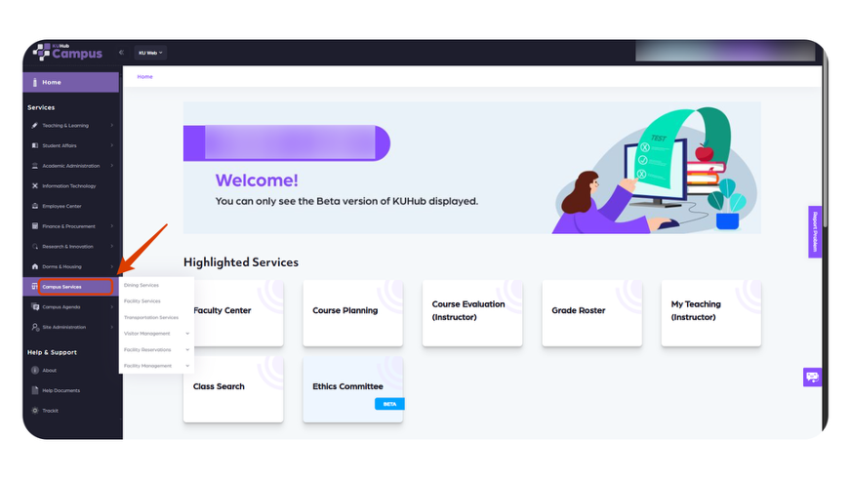Click the Teaching & Learning pencil icon
Screen dimensions: 851x479
(x=35, y=125)
